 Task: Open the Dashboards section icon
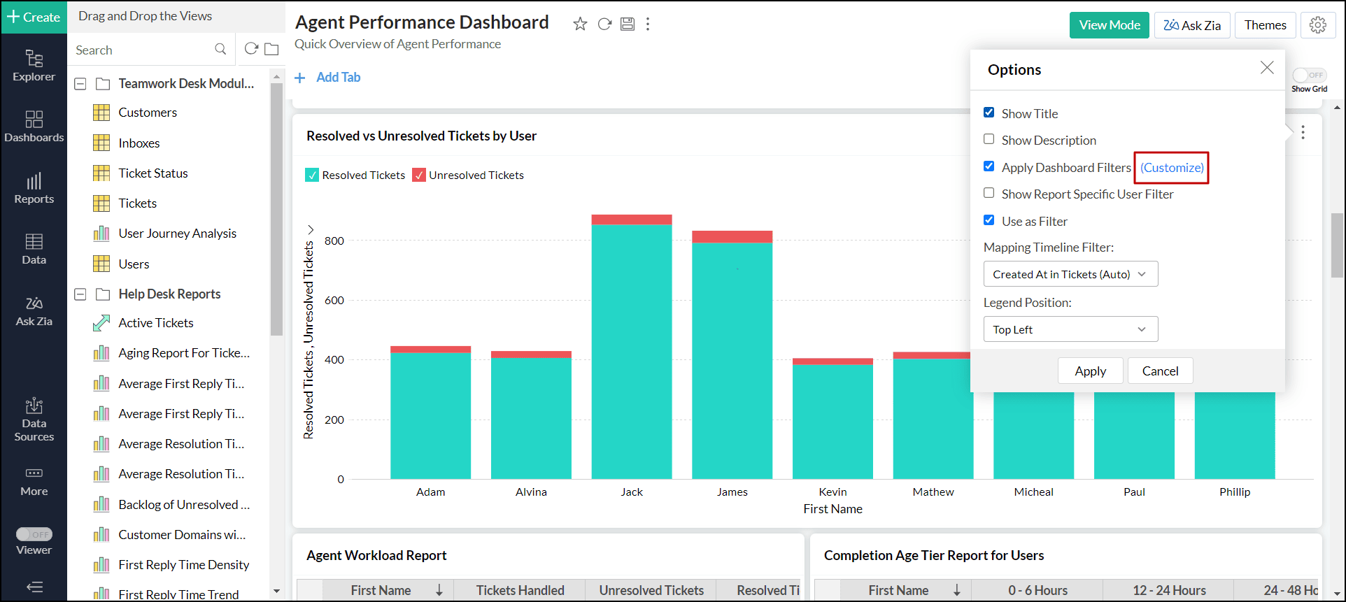point(34,127)
